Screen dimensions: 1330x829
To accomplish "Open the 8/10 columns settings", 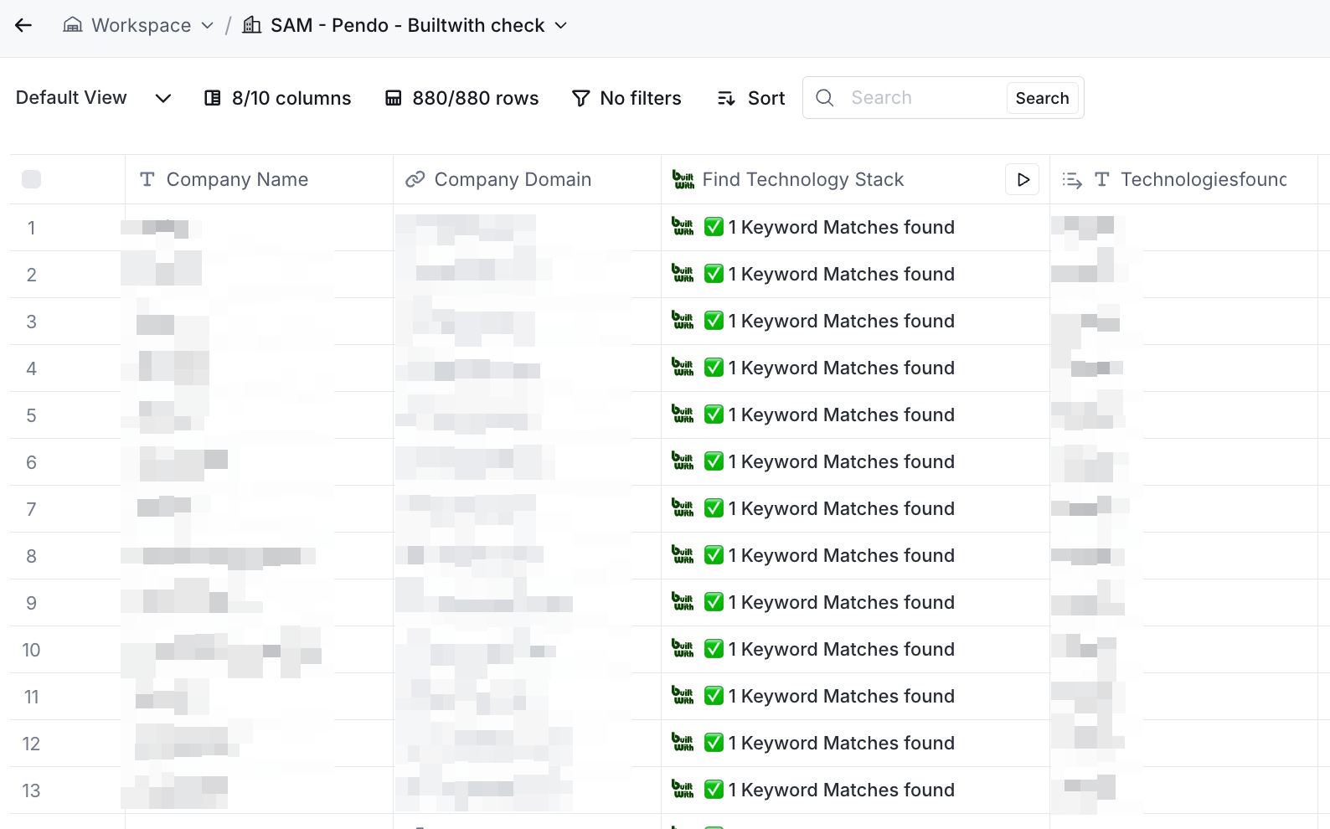I will [x=278, y=98].
